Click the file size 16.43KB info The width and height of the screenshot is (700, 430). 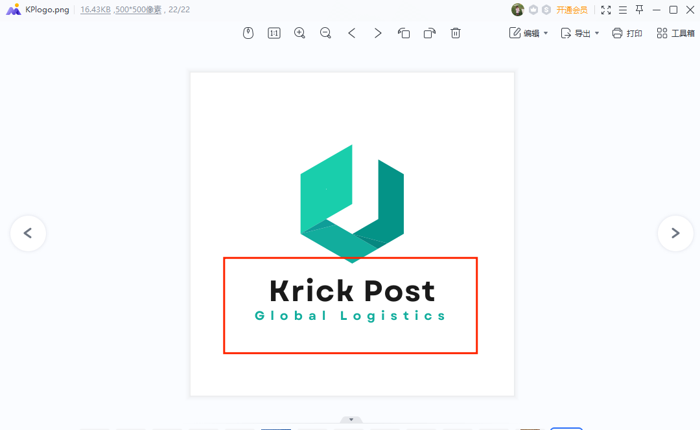(95, 10)
